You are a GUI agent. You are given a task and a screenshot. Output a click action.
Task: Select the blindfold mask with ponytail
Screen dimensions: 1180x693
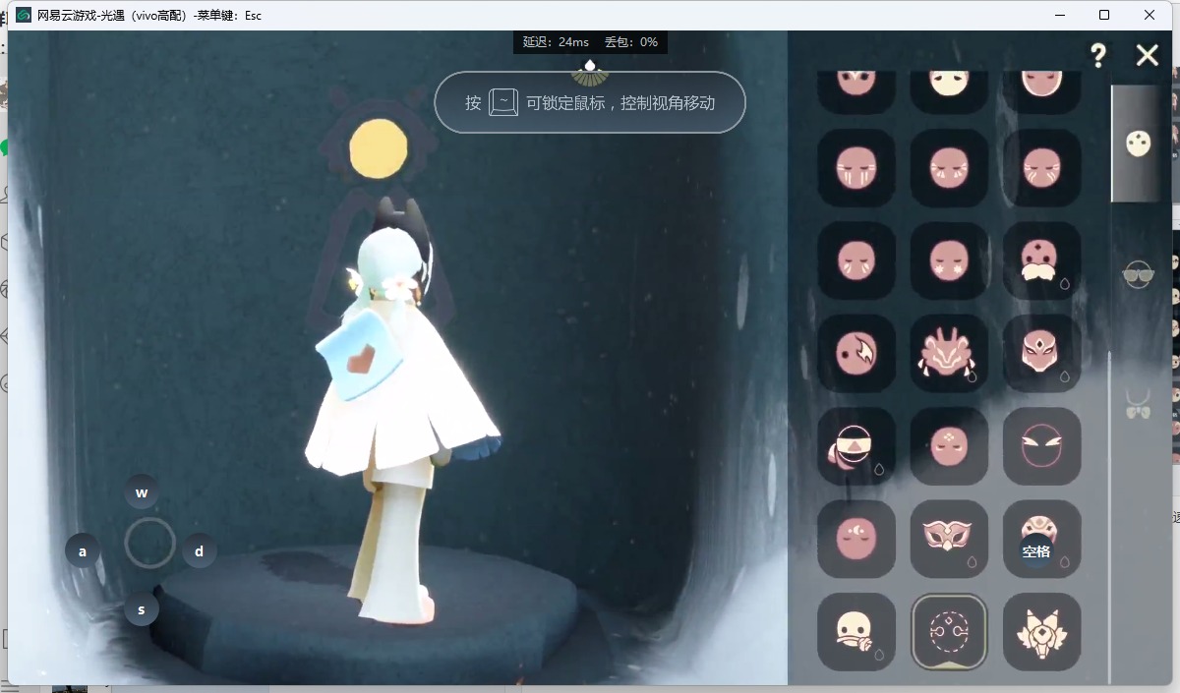(x=856, y=446)
